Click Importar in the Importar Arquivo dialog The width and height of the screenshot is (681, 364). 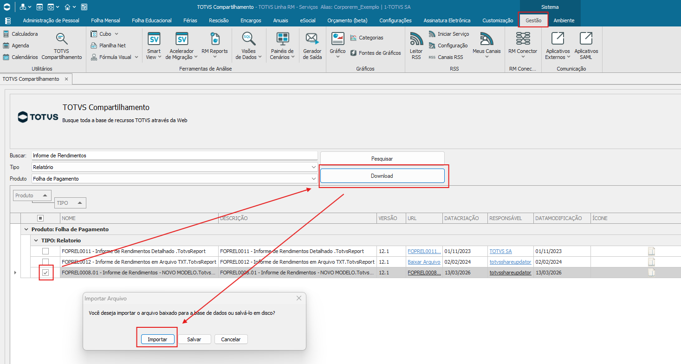tap(157, 339)
